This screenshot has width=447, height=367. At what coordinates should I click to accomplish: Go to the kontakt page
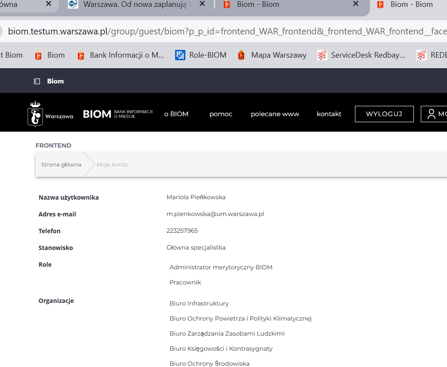tap(329, 114)
